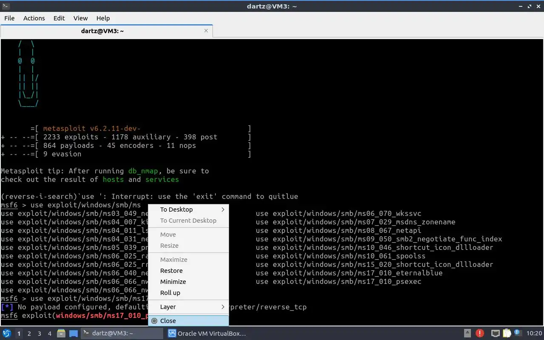The width and height of the screenshot is (544, 340).
Task: Click the ms08_067_netapi completion line
Action: (338, 231)
